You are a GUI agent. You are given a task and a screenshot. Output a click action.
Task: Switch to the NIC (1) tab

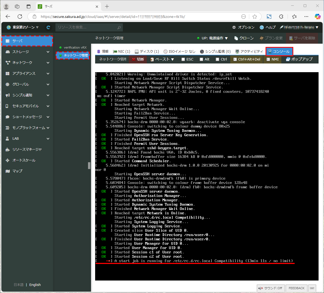click(121, 51)
